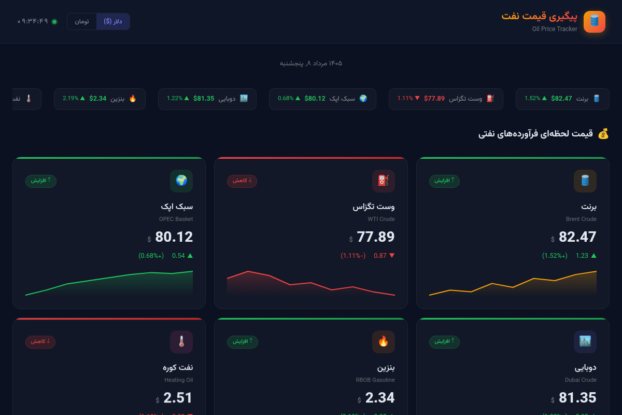Switch currency to تومان
Image resolution: width=622 pixels, height=415 pixels.
pos(82,22)
